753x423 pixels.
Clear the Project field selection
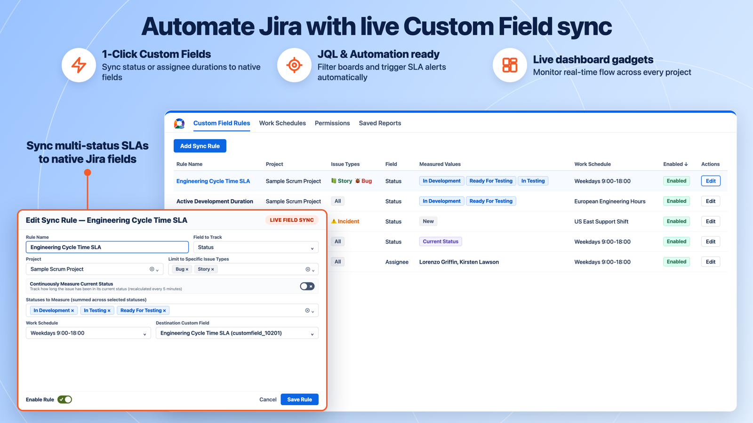pyautogui.click(x=152, y=269)
